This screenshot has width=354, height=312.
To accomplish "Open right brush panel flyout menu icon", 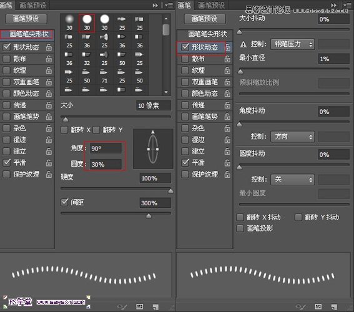I will (x=348, y=5).
